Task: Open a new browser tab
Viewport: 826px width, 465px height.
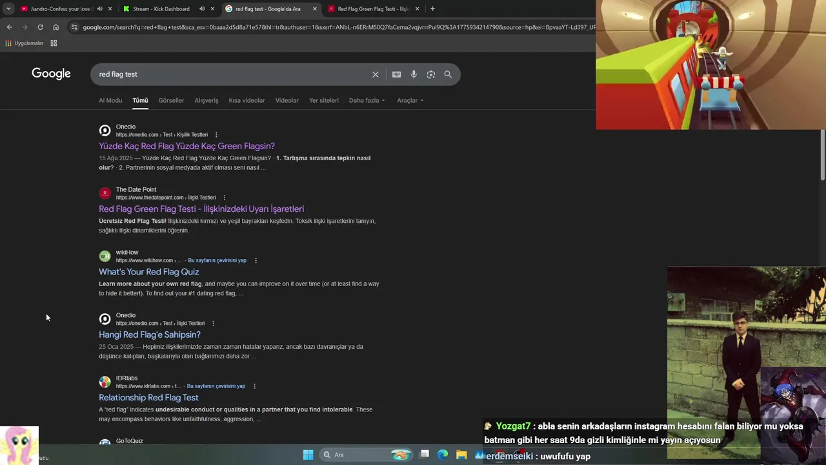Action: 432,9
